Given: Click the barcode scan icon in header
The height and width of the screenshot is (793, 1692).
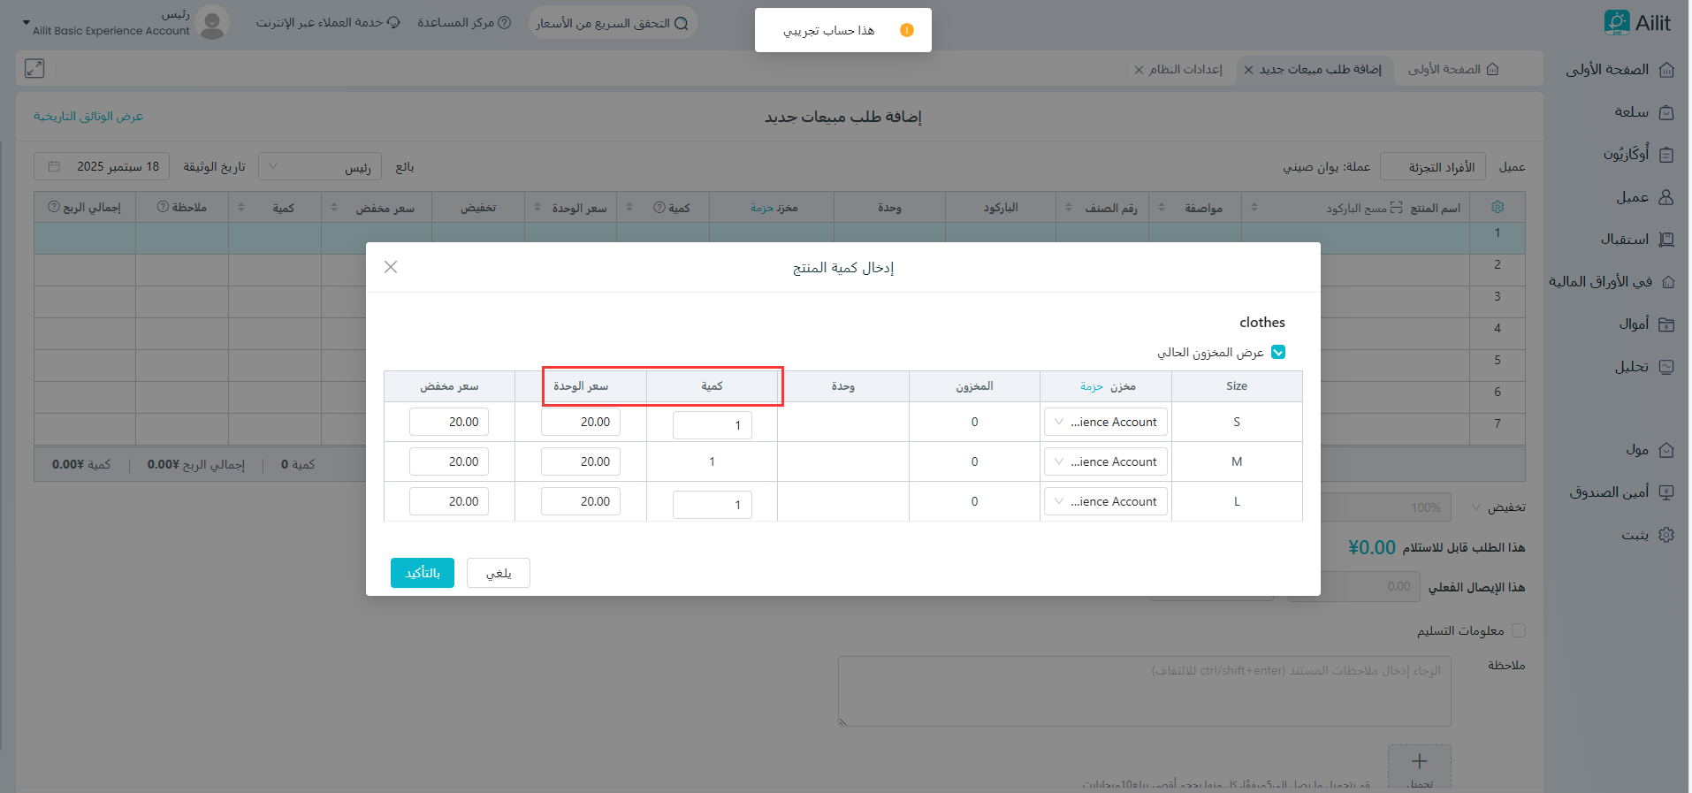Looking at the screenshot, I should click(1396, 208).
